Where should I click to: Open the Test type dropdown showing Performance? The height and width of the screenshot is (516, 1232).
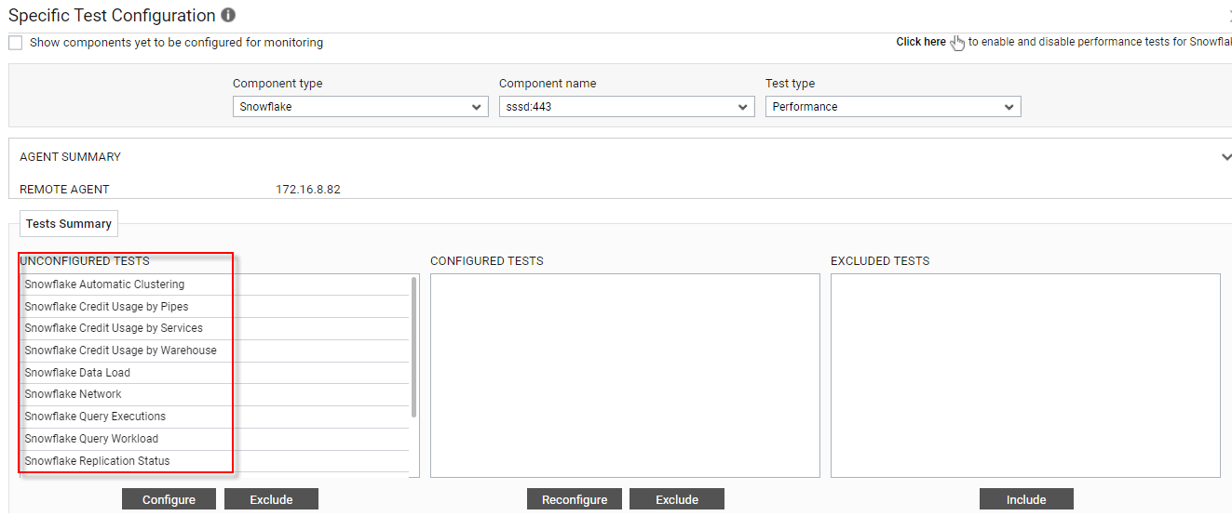(893, 107)
